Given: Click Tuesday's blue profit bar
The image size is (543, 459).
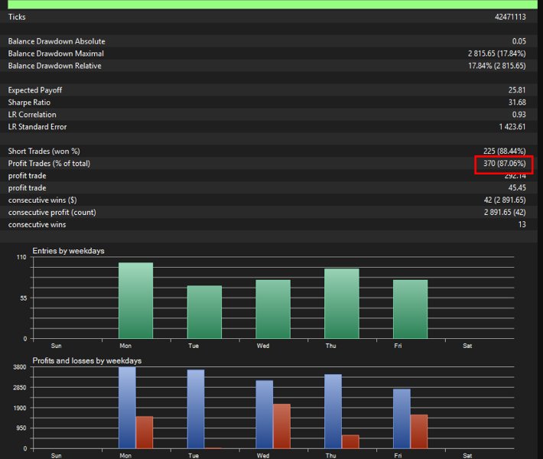Looking at the screenshot, I should tap(196, 409).
